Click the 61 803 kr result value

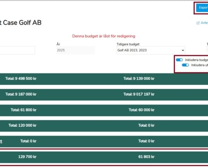146,157
